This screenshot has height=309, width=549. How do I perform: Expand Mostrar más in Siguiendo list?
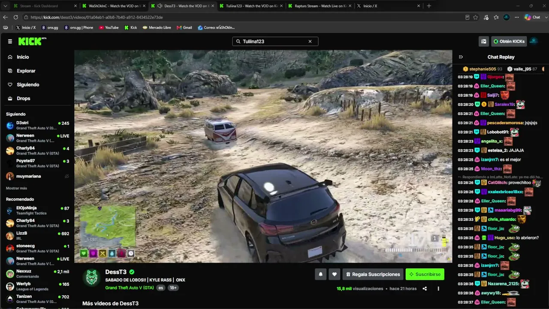[16, 188]
